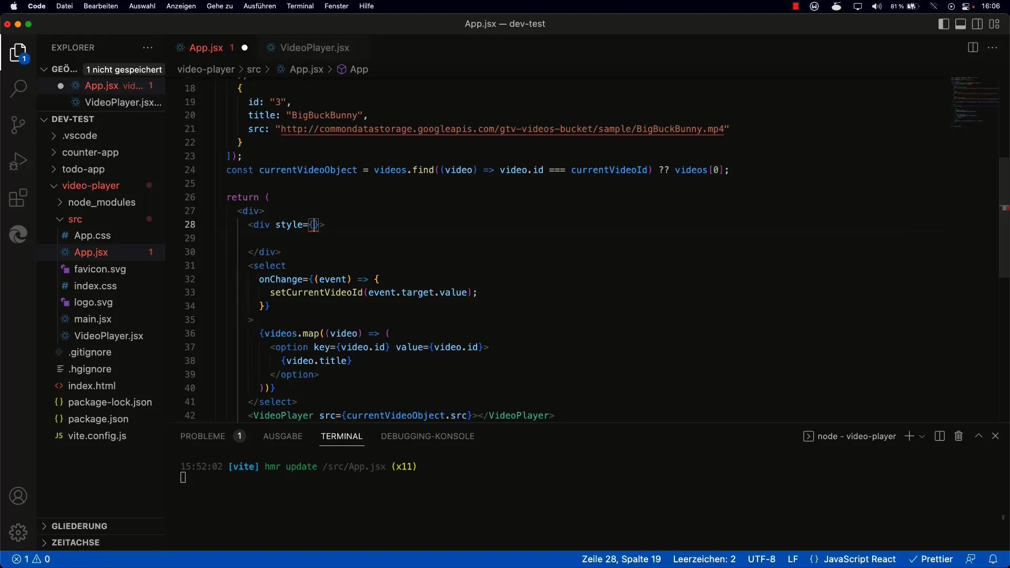Expand the .vscode folder
Screen dimensions: 1010x568
[79, 136]
